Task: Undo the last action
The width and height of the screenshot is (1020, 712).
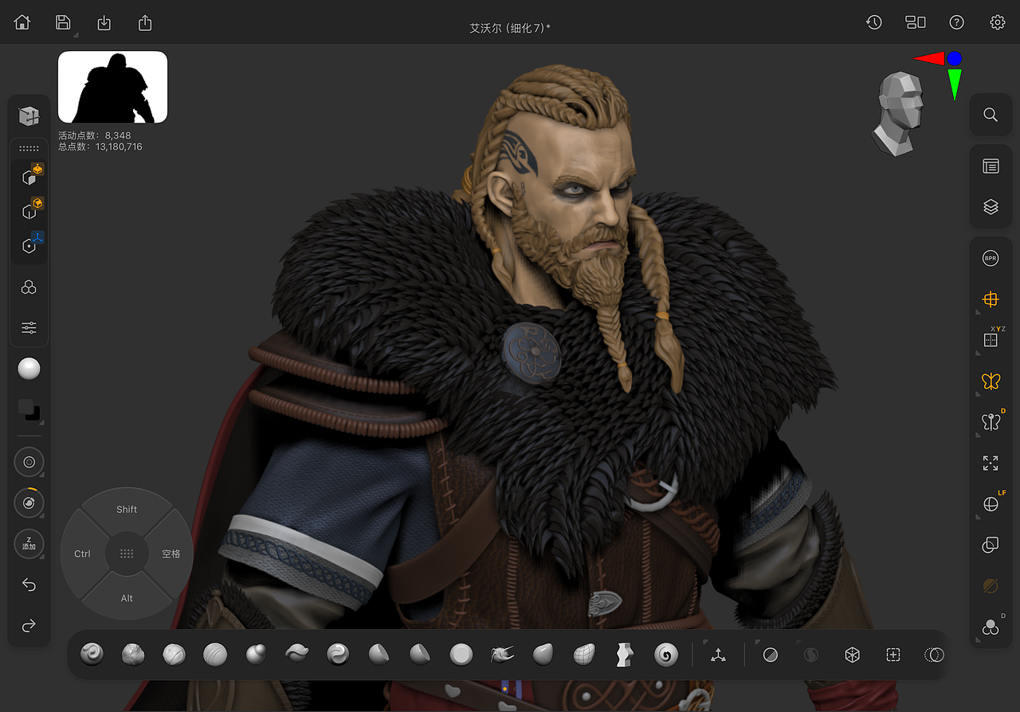Action: click(x=29, y=585)
